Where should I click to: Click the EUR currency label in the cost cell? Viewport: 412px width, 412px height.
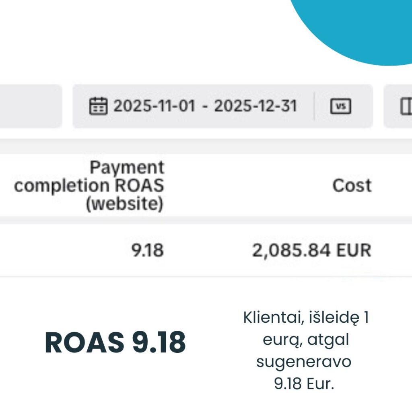click(x=354, y=251)
